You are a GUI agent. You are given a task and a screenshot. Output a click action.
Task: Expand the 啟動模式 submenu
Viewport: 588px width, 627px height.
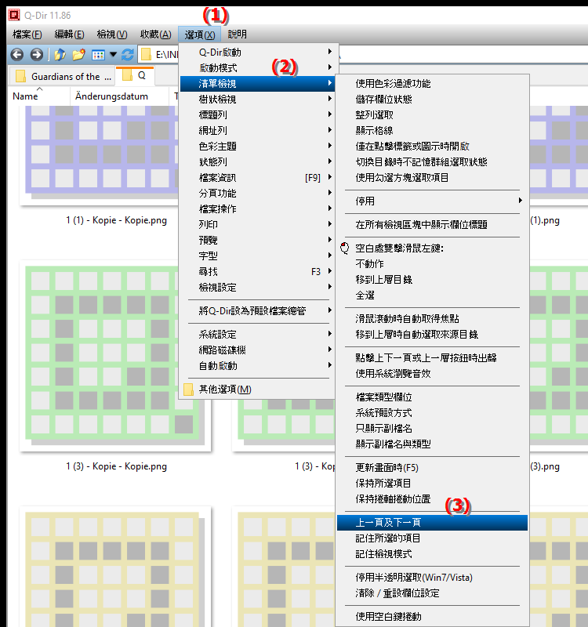click(x=257, y=68)
